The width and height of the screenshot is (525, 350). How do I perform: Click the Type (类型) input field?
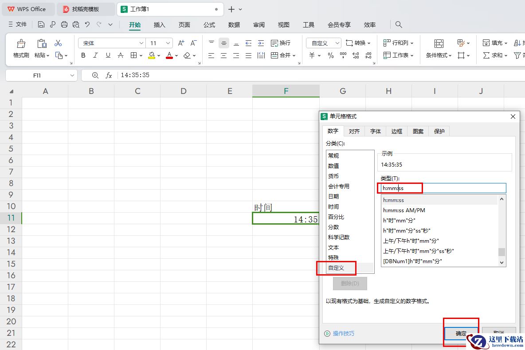[x=443, y=188]
